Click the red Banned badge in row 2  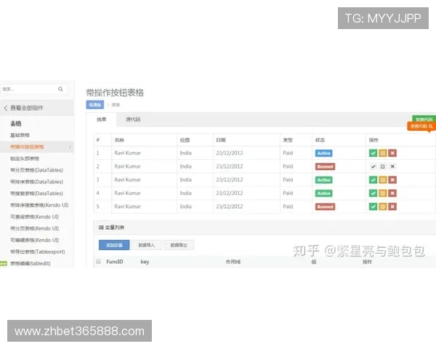(x=325, y=167)
